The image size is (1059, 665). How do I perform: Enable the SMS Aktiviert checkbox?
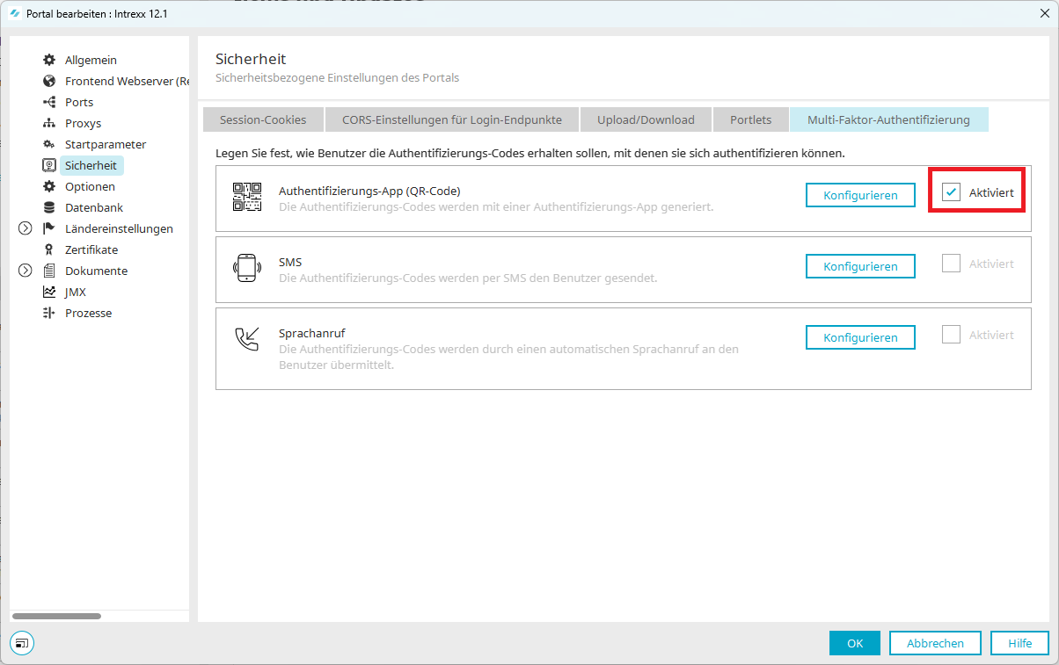tap(951, 264)
